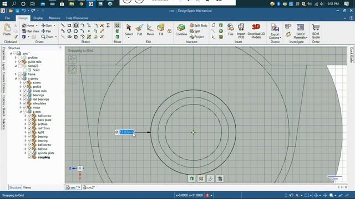Image resolution: width=355 pixels, height=199 pixels.
Task: Toggle the frame visibility checkbox
Action: (x=20, y=74)
